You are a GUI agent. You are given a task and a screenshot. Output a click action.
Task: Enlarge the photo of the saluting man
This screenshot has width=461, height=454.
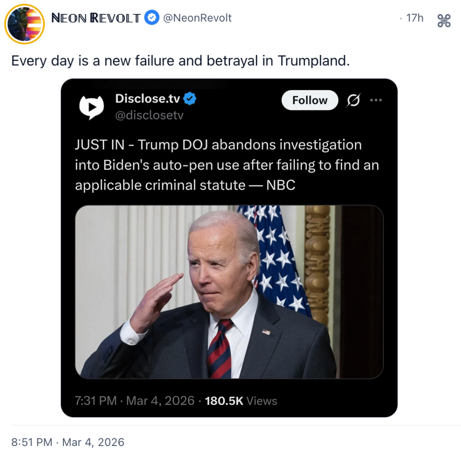pyautogui.click(x=229, y=292)
